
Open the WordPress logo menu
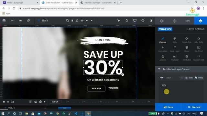(4, 21)
